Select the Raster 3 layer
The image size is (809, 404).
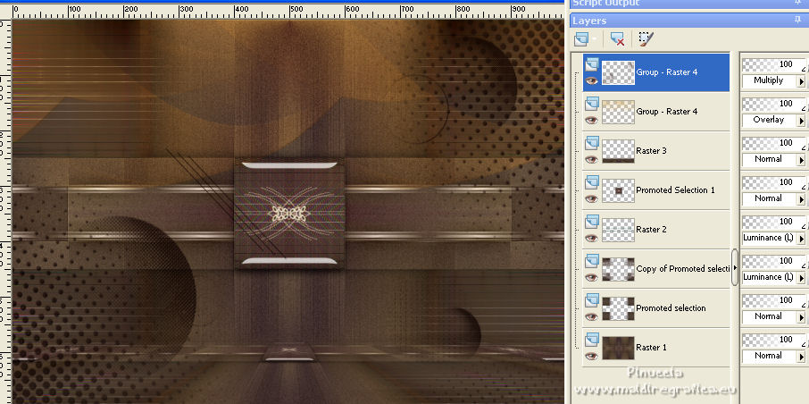pyautogui.click(x=656, y=151)
